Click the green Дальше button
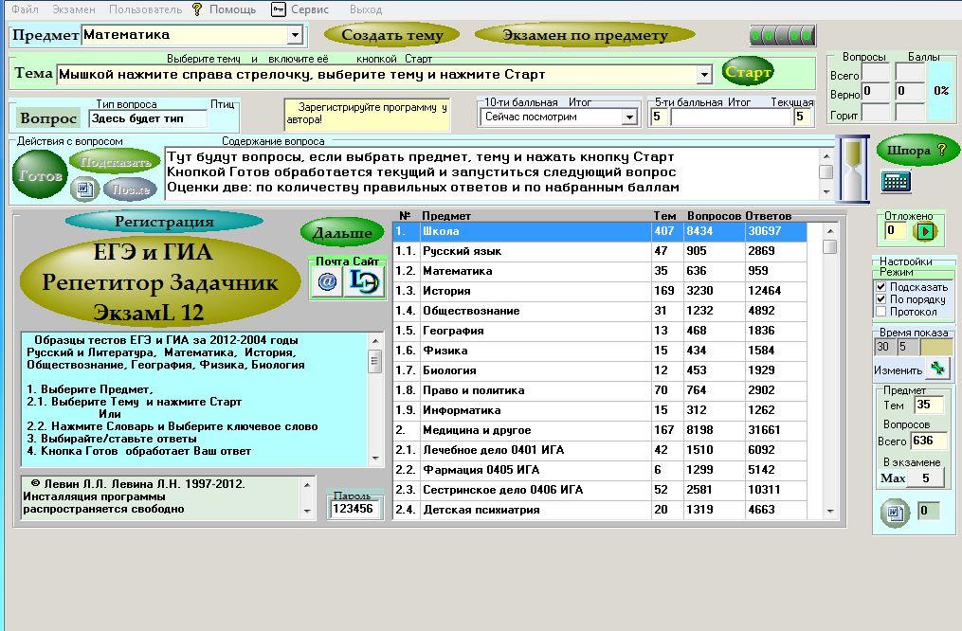962x631 pixels. point(342,233)
